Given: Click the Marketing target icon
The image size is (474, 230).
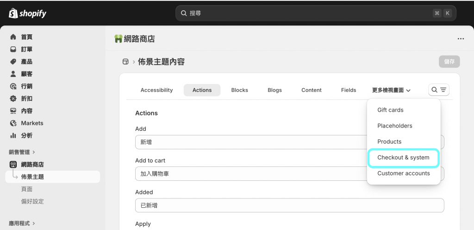Looking at the screenshot, I should (x=13, y=86).
